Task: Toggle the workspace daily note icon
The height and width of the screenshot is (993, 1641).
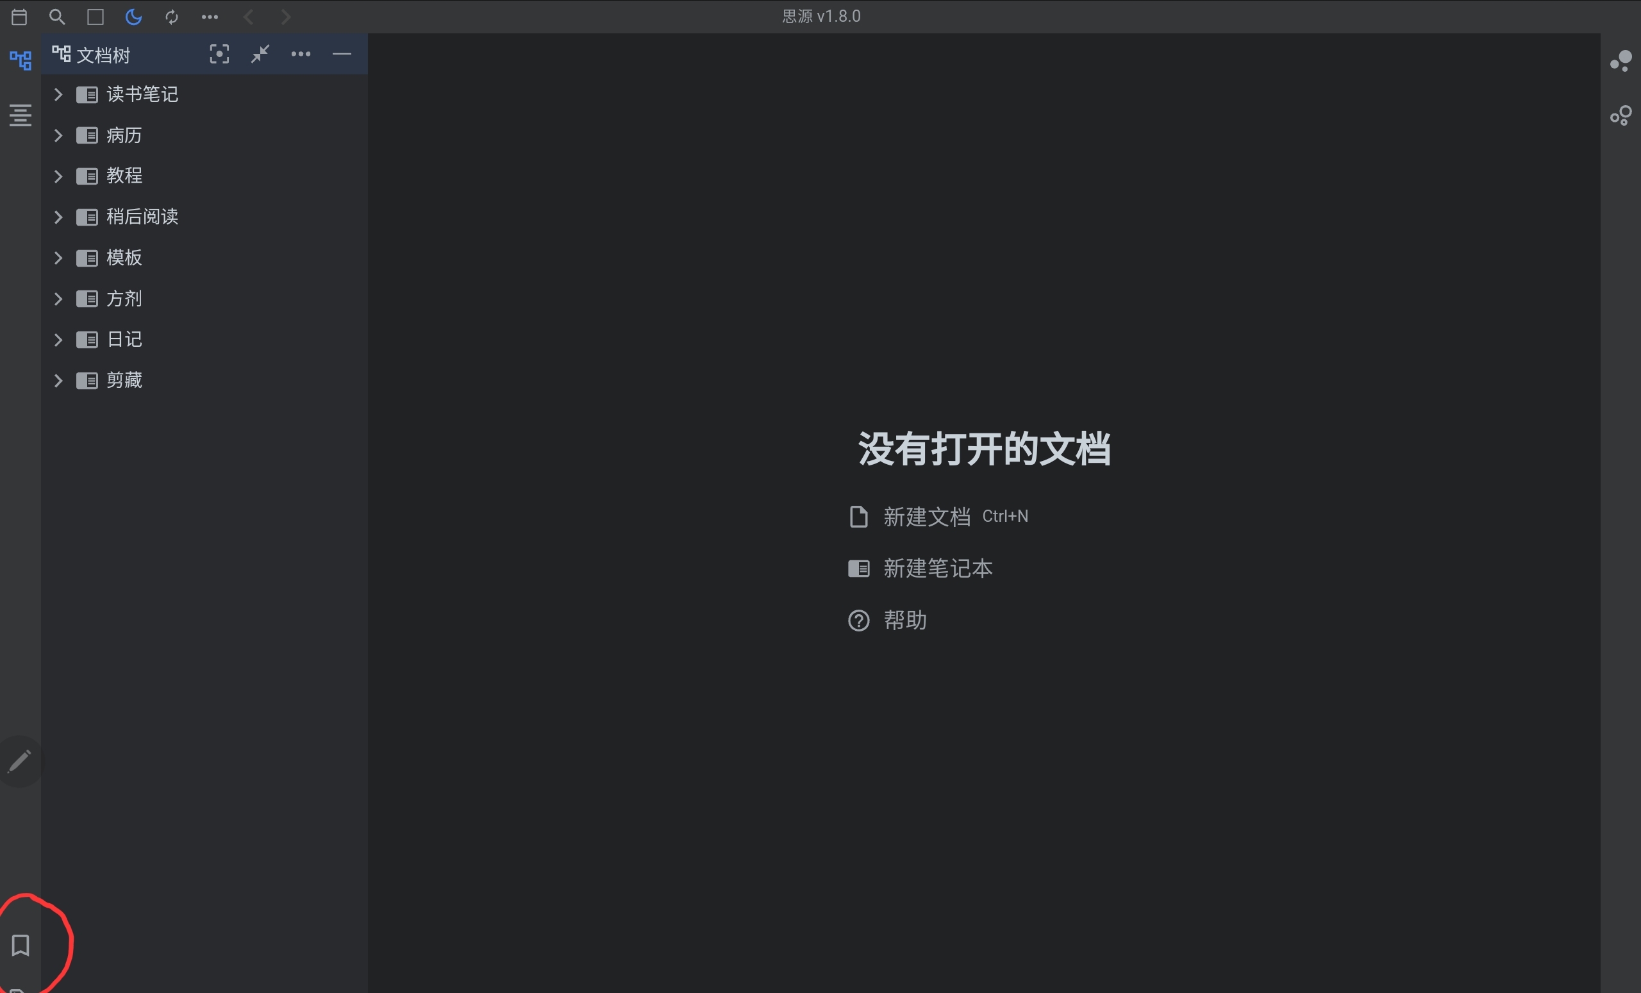Action: (19, 17)
